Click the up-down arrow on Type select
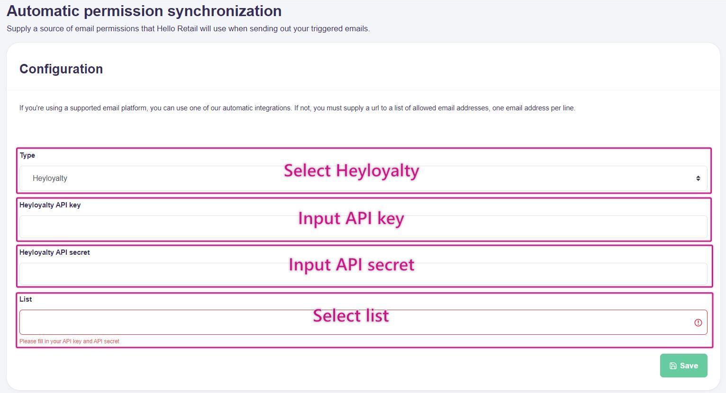Image resolution: width=726 pixels, height=393 pixels. coord(698,179)
